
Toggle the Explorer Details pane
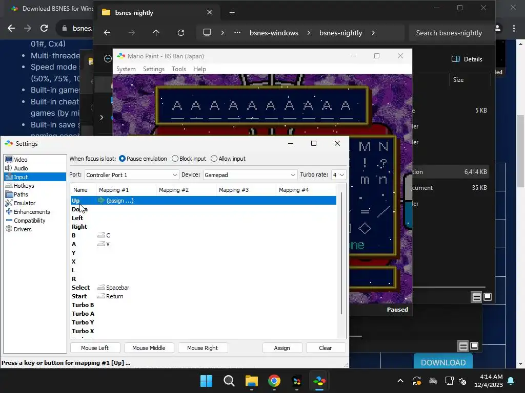click(x=467, y=59)
